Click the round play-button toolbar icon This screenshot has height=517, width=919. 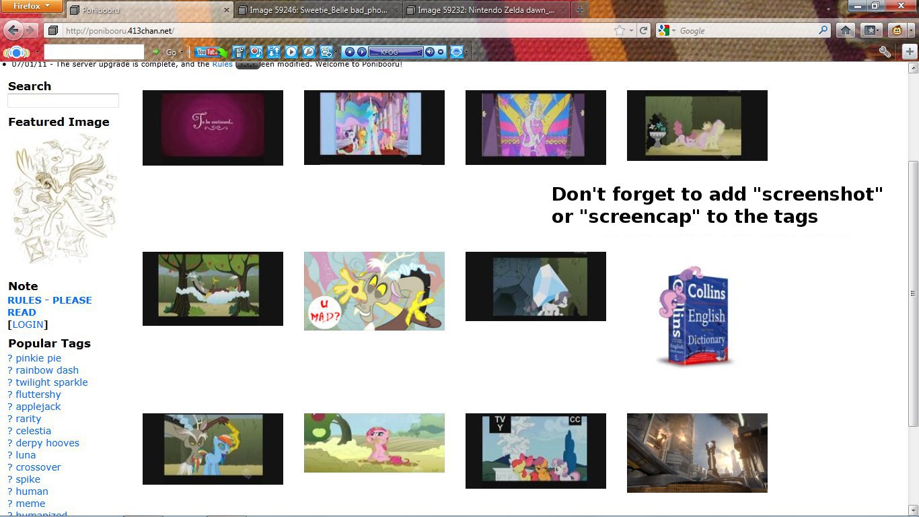tap(291, 52)
